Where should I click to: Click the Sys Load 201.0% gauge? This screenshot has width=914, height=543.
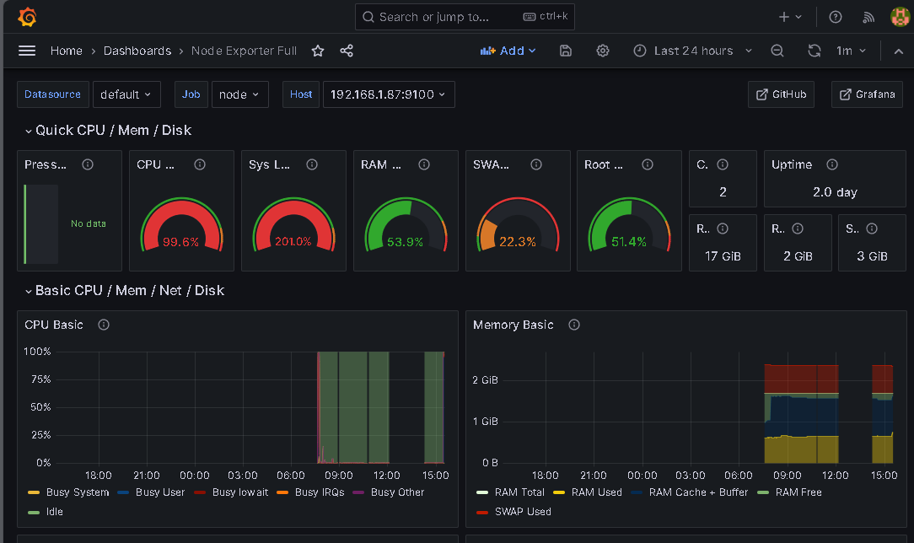coord(293,225)
